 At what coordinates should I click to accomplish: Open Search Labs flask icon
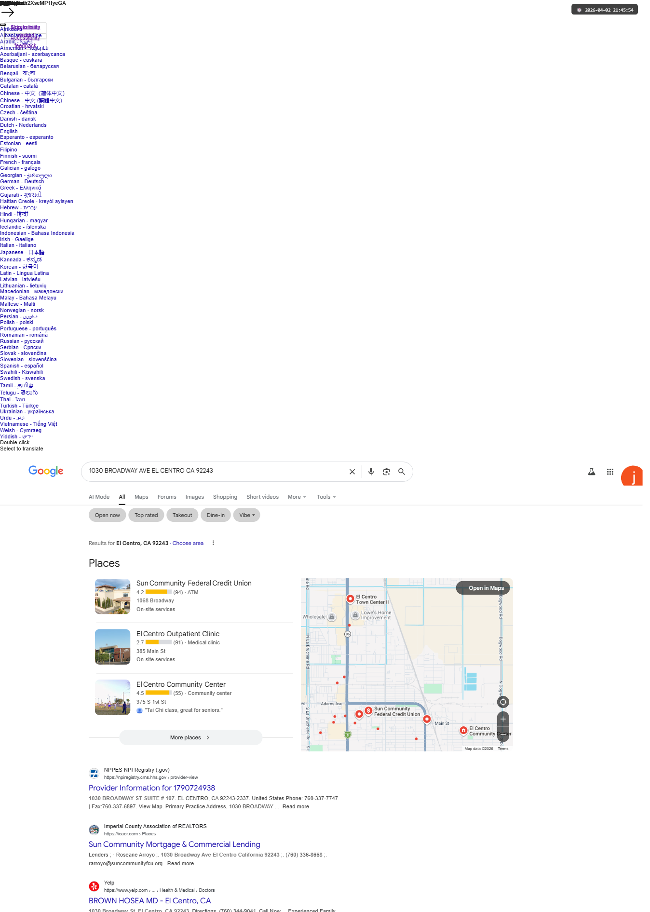[591, 472]
